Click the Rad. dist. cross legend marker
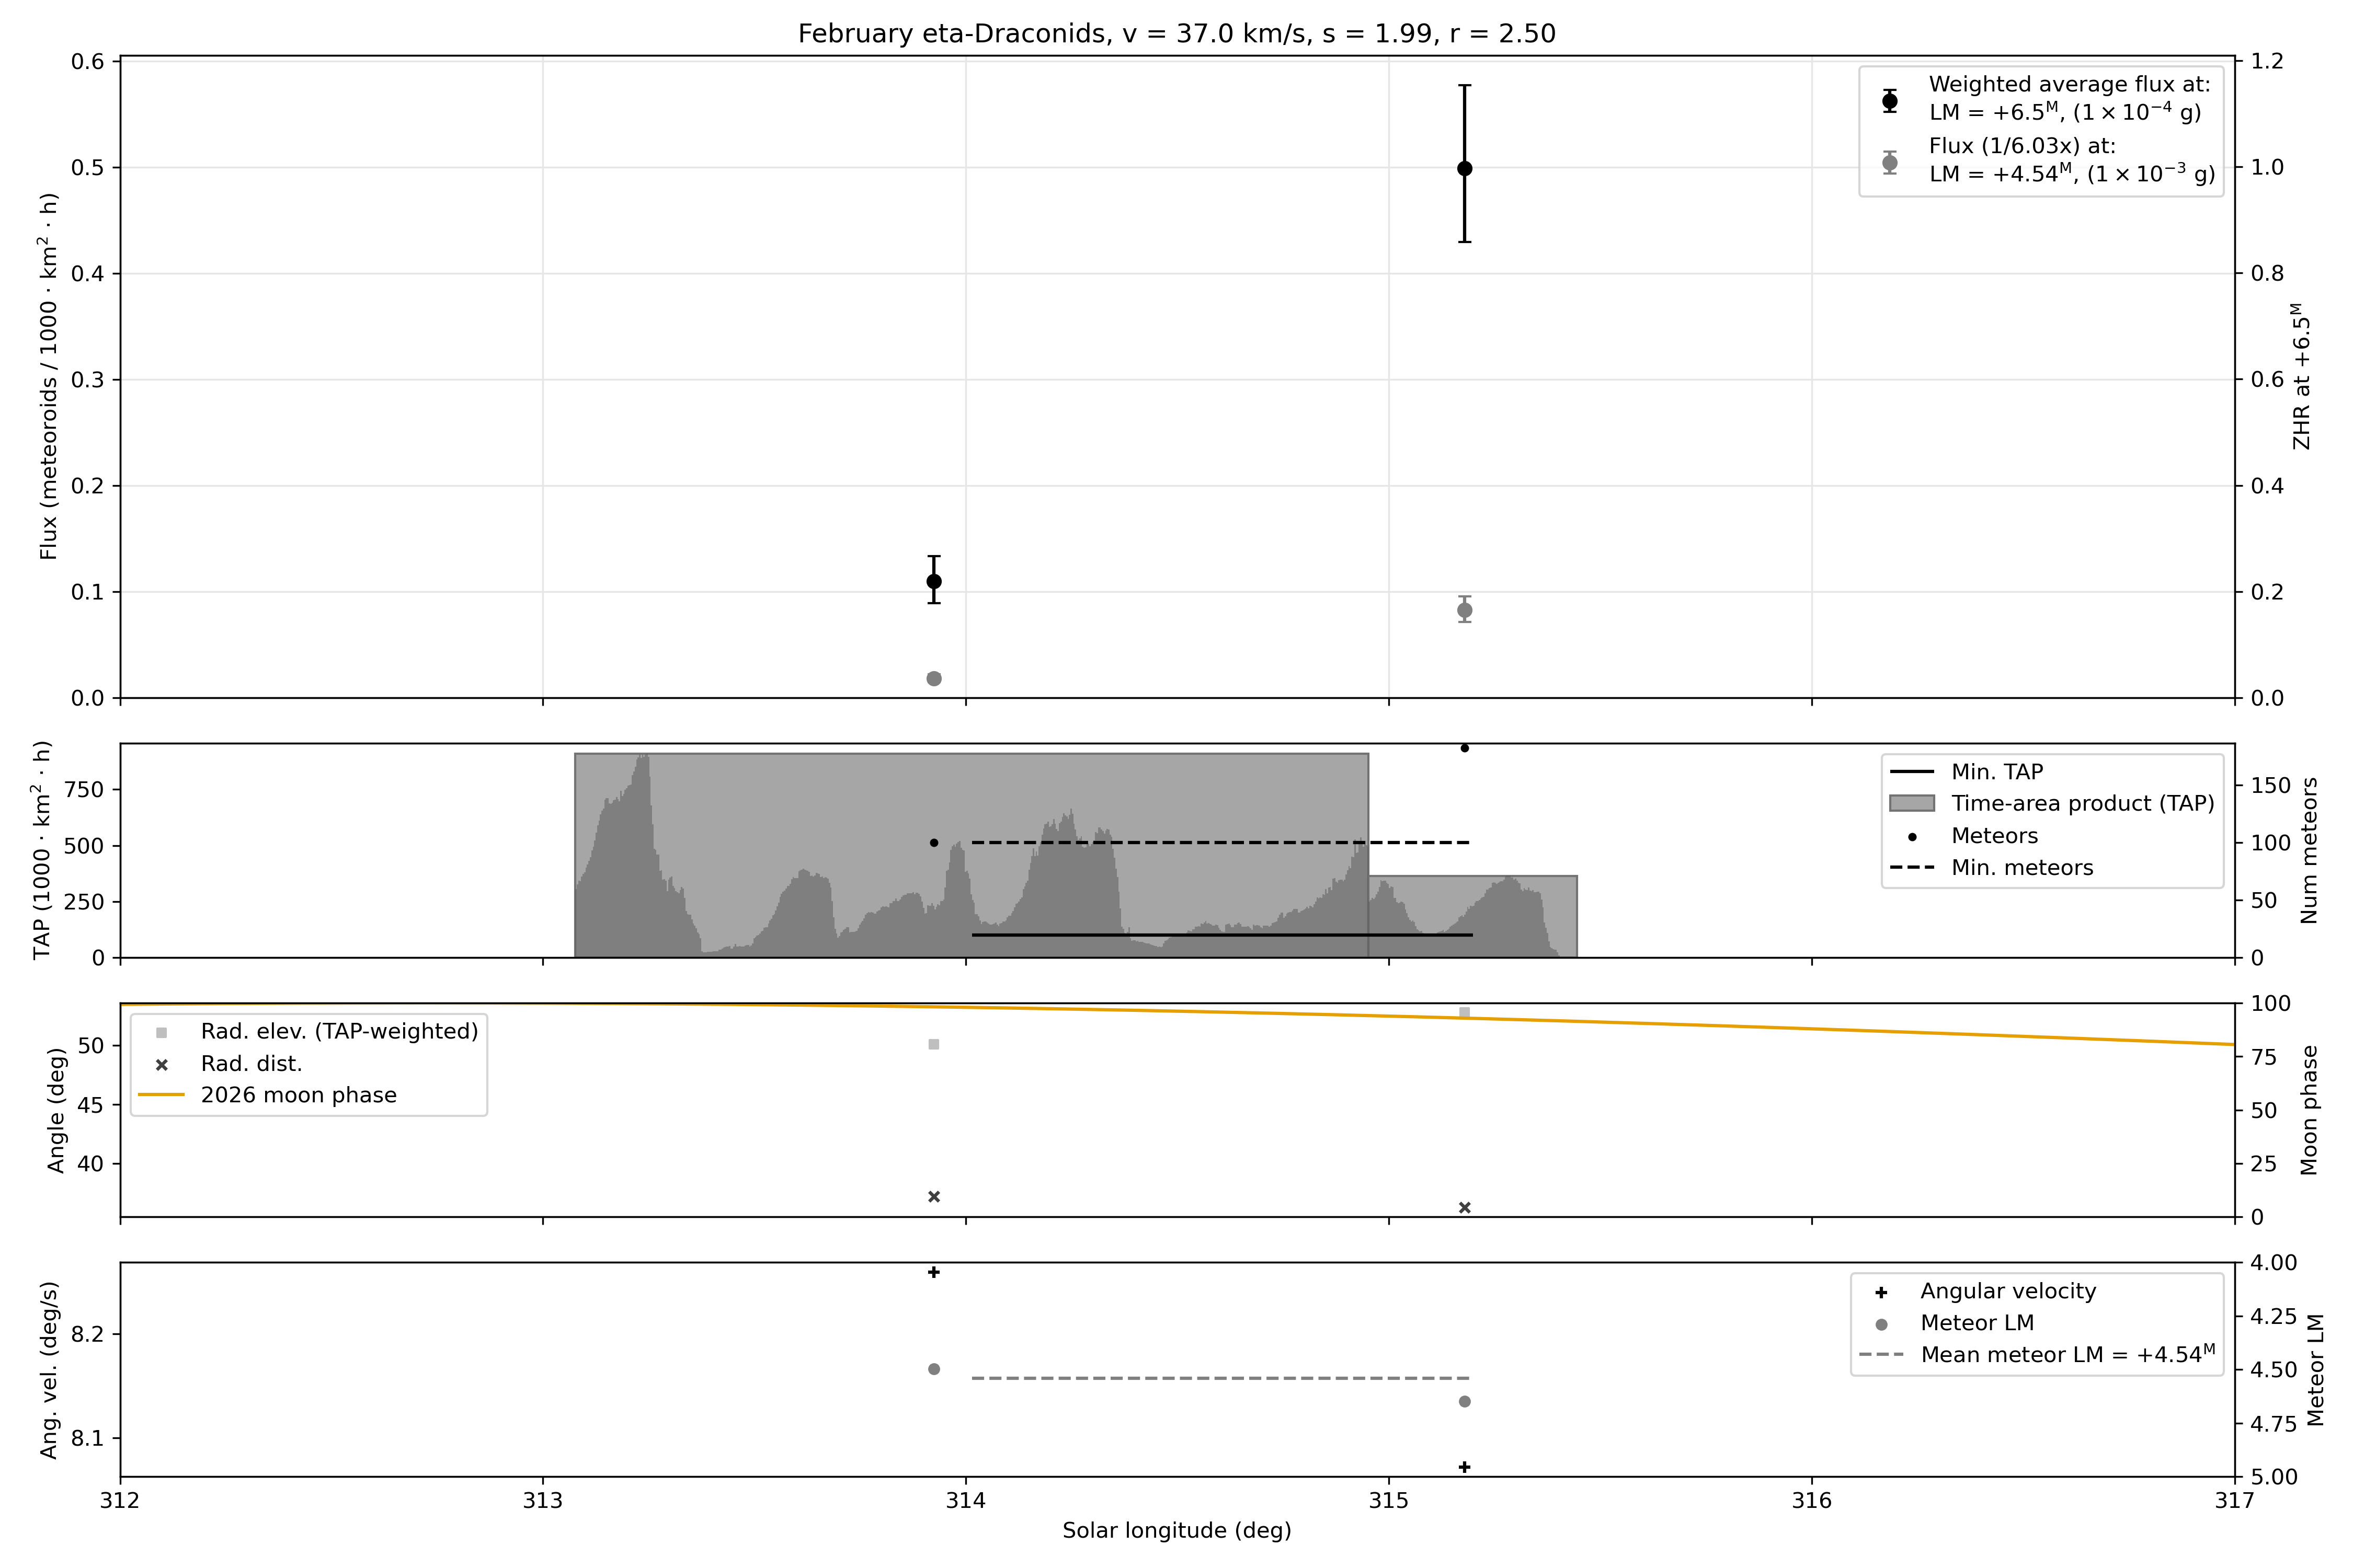Image resolution: width=2353 pixels, height=1568 pixels. click(x=161, y=1064)
